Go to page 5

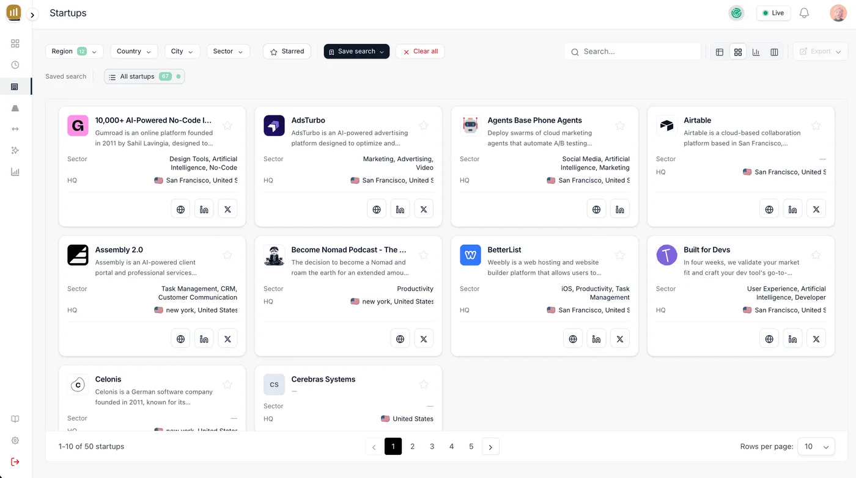[471, 446]
